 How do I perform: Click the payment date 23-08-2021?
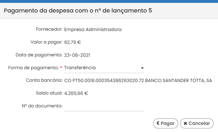tap(77, 55)
